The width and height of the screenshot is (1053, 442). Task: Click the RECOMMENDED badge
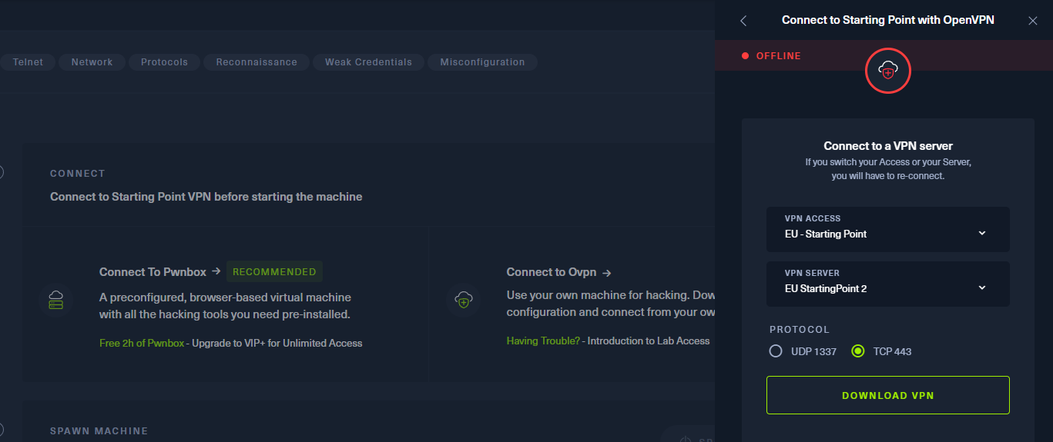(274, 271)
